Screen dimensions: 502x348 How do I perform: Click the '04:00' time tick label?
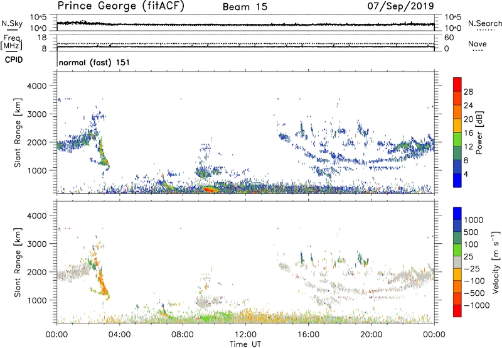(x=119, y=335)
